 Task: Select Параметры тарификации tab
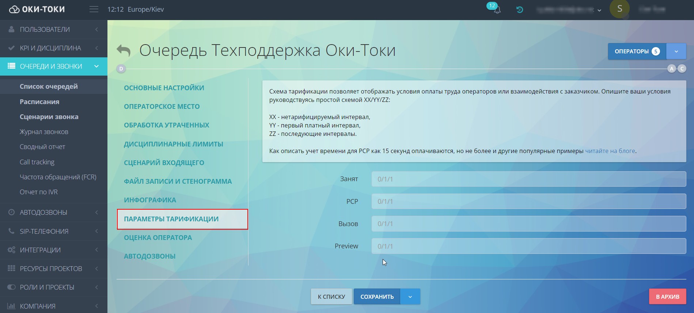(x=182, y=219)
